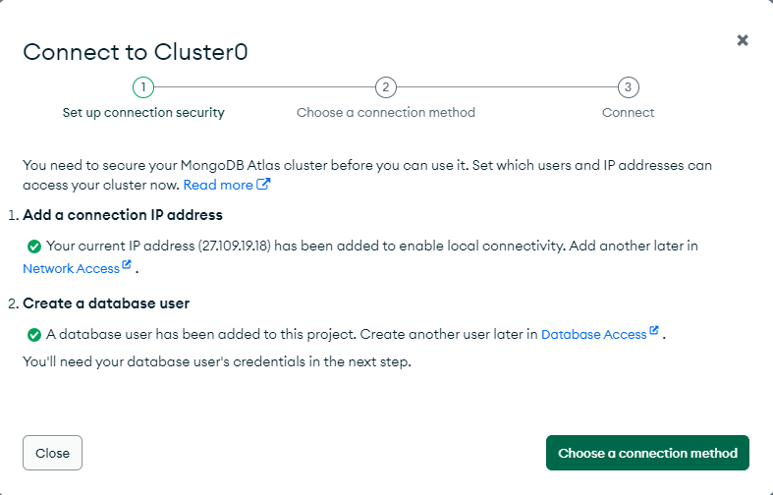Select the 'Connect' step label

[x=629, y=113]
